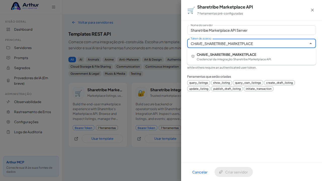This screenshot has width=322, height=181.
Task: Select the All category filter
Action: 72,60
